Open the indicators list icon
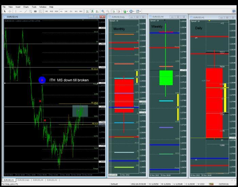 click(125, 11)
